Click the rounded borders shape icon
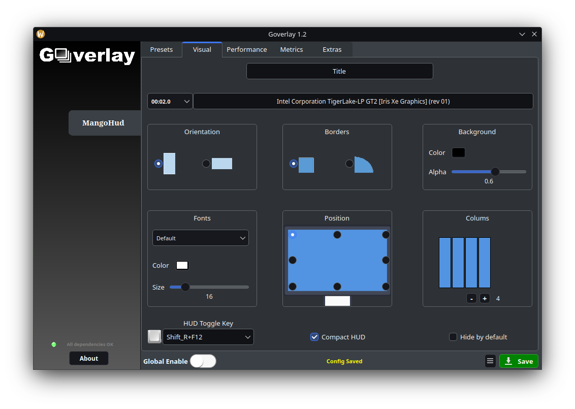The height and width of the screenshot is (409, 575). click(x=363, y=165)
